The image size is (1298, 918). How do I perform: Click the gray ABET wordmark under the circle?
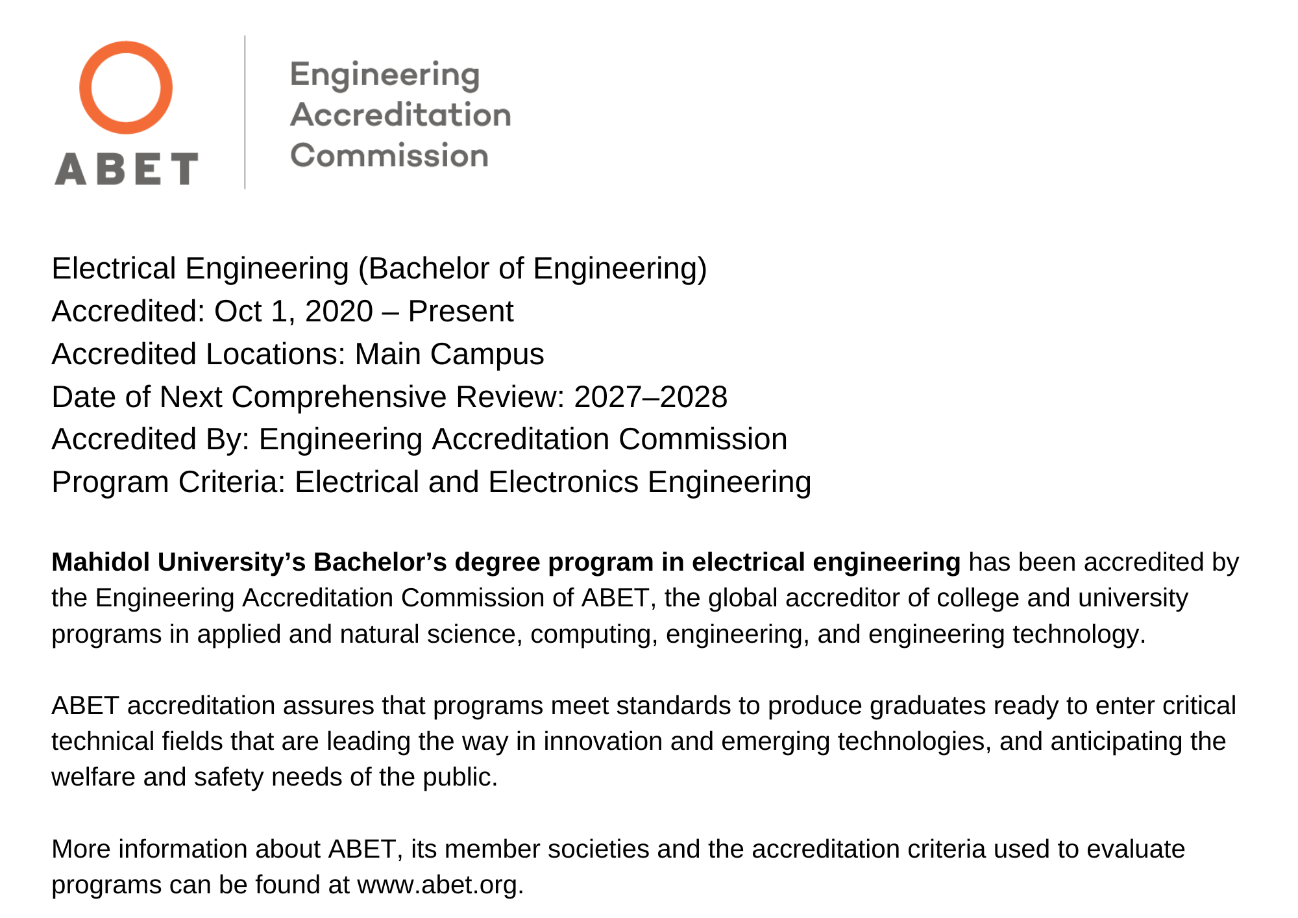pos(126,169)
